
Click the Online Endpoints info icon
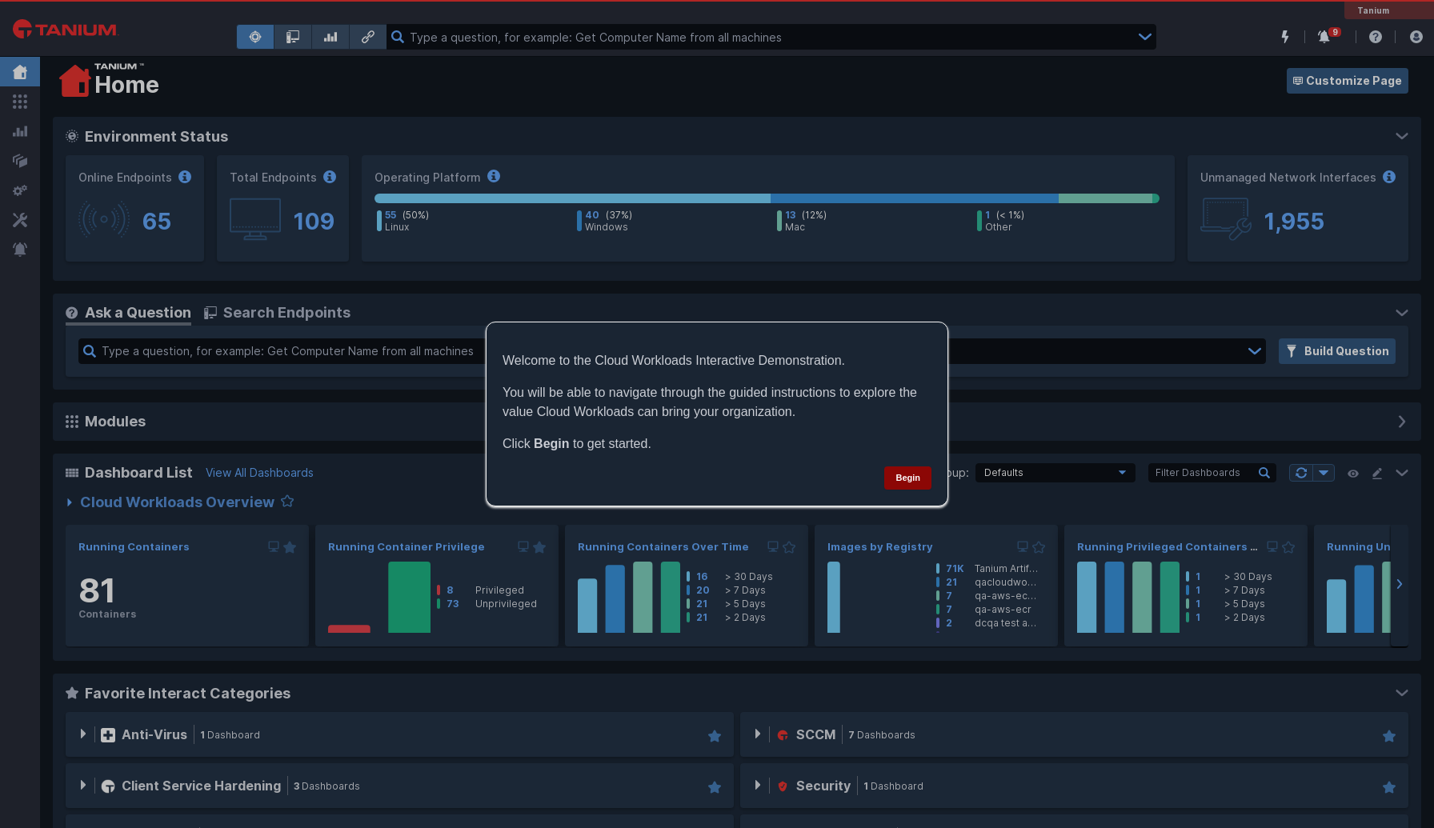tap(185, 177)
